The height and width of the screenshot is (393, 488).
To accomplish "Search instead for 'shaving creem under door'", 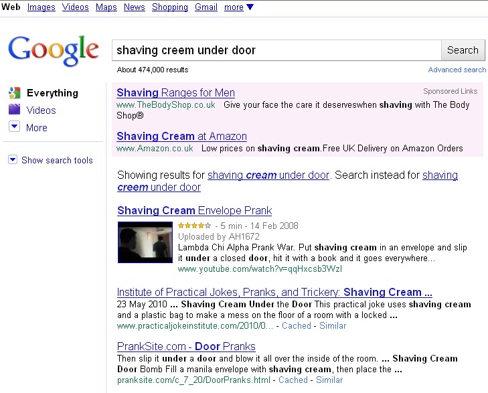I will point(287,181).
